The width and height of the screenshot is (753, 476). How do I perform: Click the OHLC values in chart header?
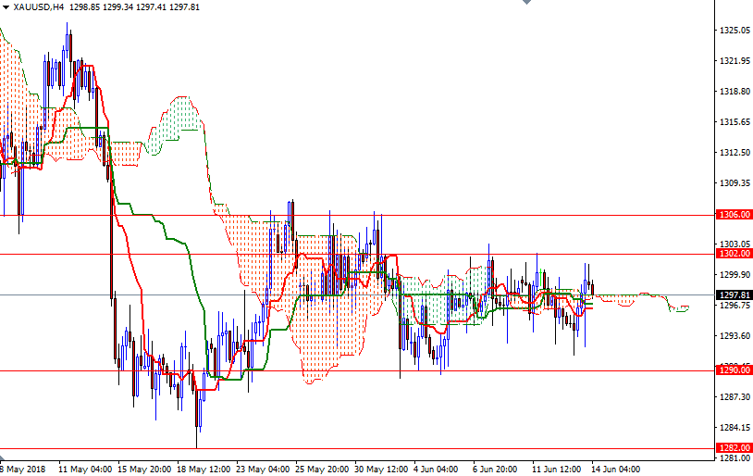[134, 7]
